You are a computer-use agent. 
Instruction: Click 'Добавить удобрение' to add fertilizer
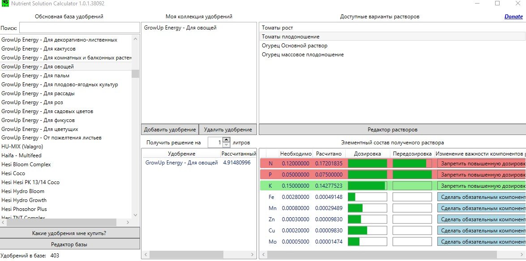(169, 129)
